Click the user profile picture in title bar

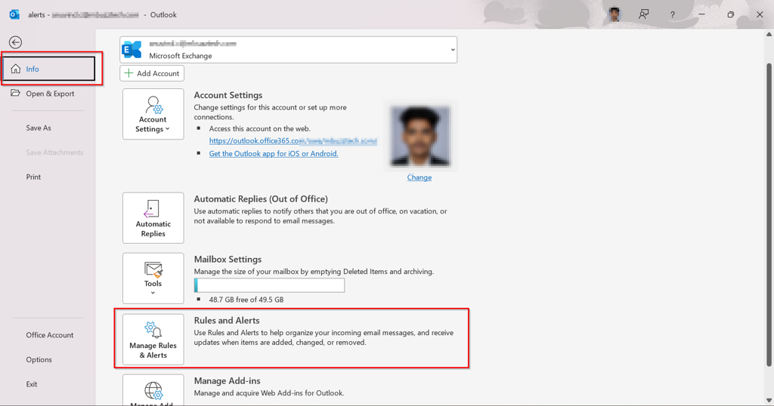click(615, 14)
